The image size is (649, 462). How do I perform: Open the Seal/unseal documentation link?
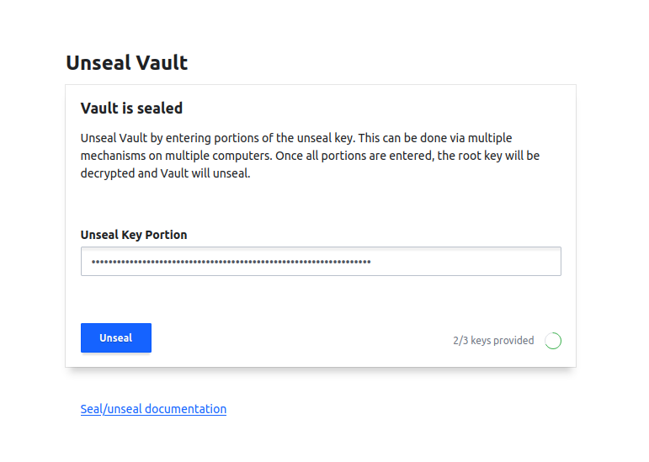pos(153,409)
